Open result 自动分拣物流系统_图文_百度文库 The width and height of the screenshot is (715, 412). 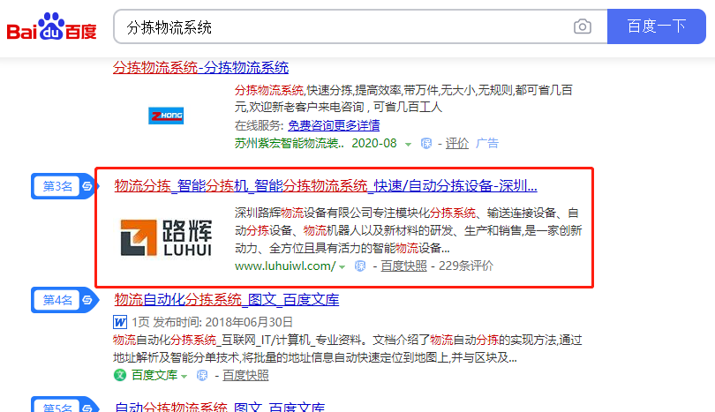click(x=219, y=407)
